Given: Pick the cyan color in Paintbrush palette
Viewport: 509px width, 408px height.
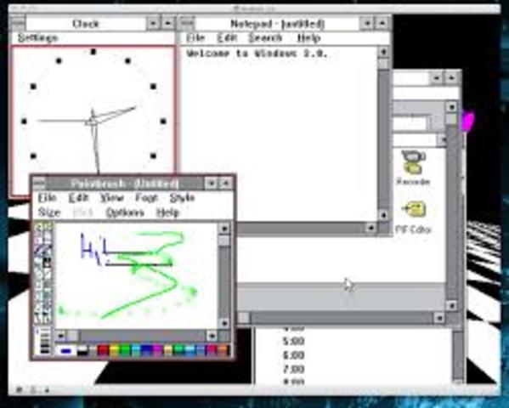Looking at the screenshot, I should coord(136,351).
